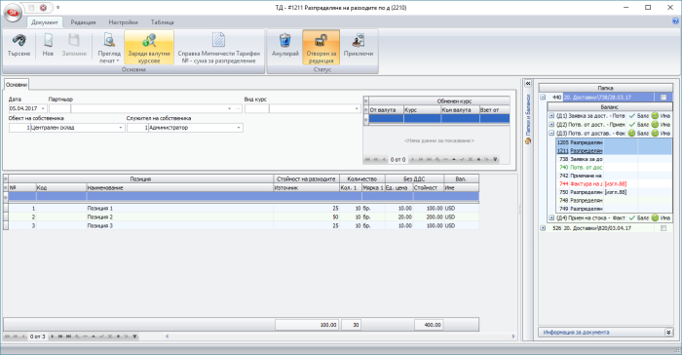Click Стойност column header
Image resolution: width=682 pixels, height=355 pixels.
428,187
